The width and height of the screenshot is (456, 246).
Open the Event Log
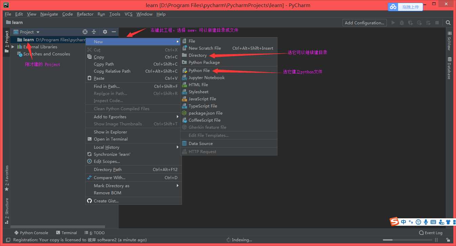(x=431, y=233)
